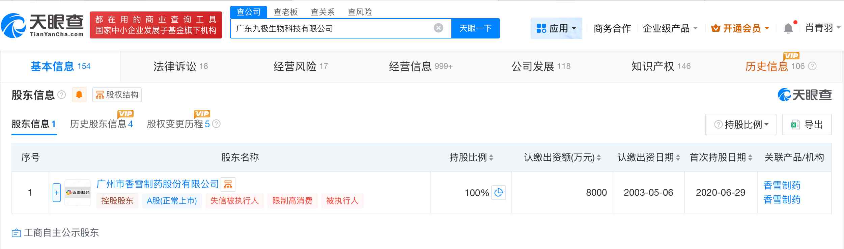Viewport: 844px width, 249px height.
Task: Open the notification bell in header
Action: point(788,28)
